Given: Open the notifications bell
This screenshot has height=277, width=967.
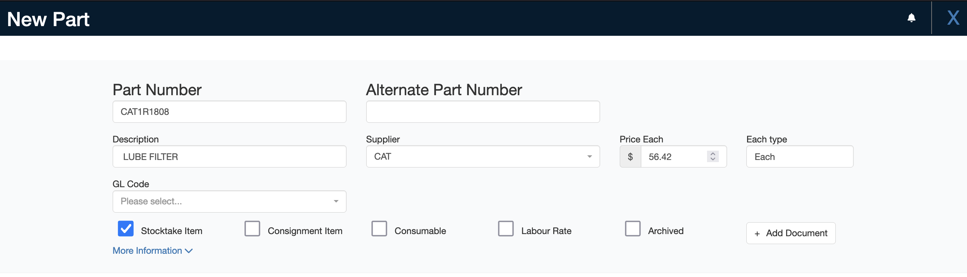Looking at the screenshot, I should [911, 18].
